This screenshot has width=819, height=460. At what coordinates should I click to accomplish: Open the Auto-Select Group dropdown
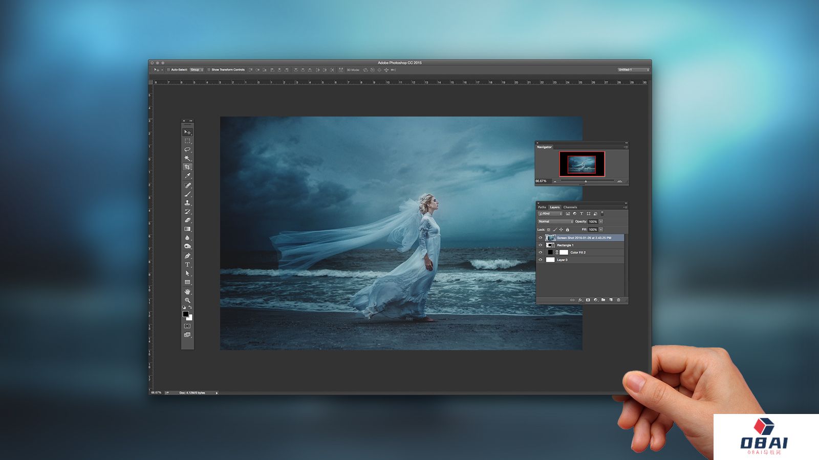[197, 70]
